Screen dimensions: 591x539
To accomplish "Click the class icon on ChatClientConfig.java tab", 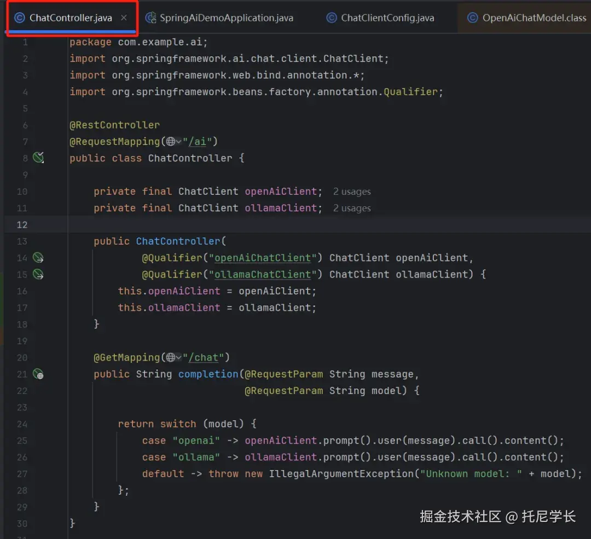I will tap(331, 18).
